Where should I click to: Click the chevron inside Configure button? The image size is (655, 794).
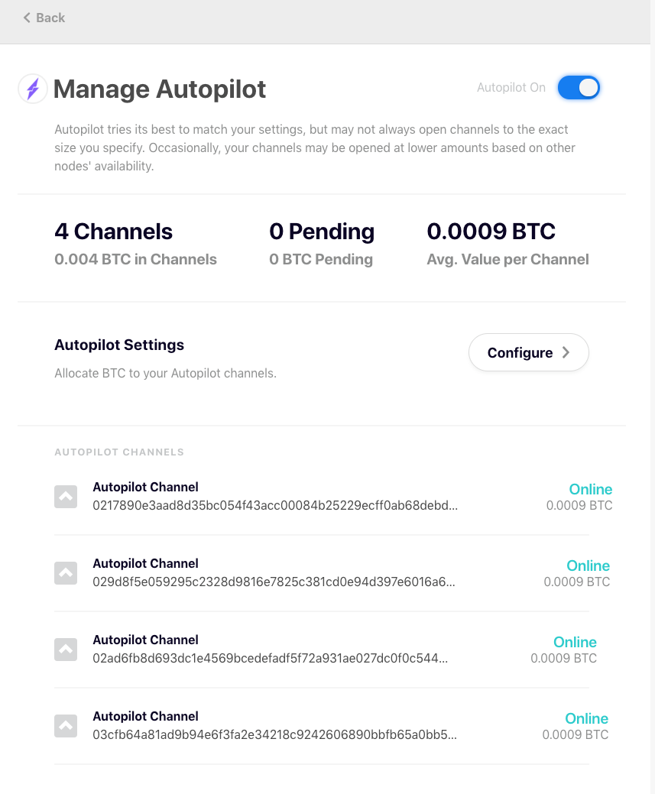click(x=566, y=352)
